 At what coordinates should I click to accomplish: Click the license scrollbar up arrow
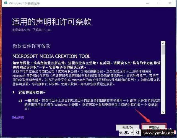pos(163,43)
